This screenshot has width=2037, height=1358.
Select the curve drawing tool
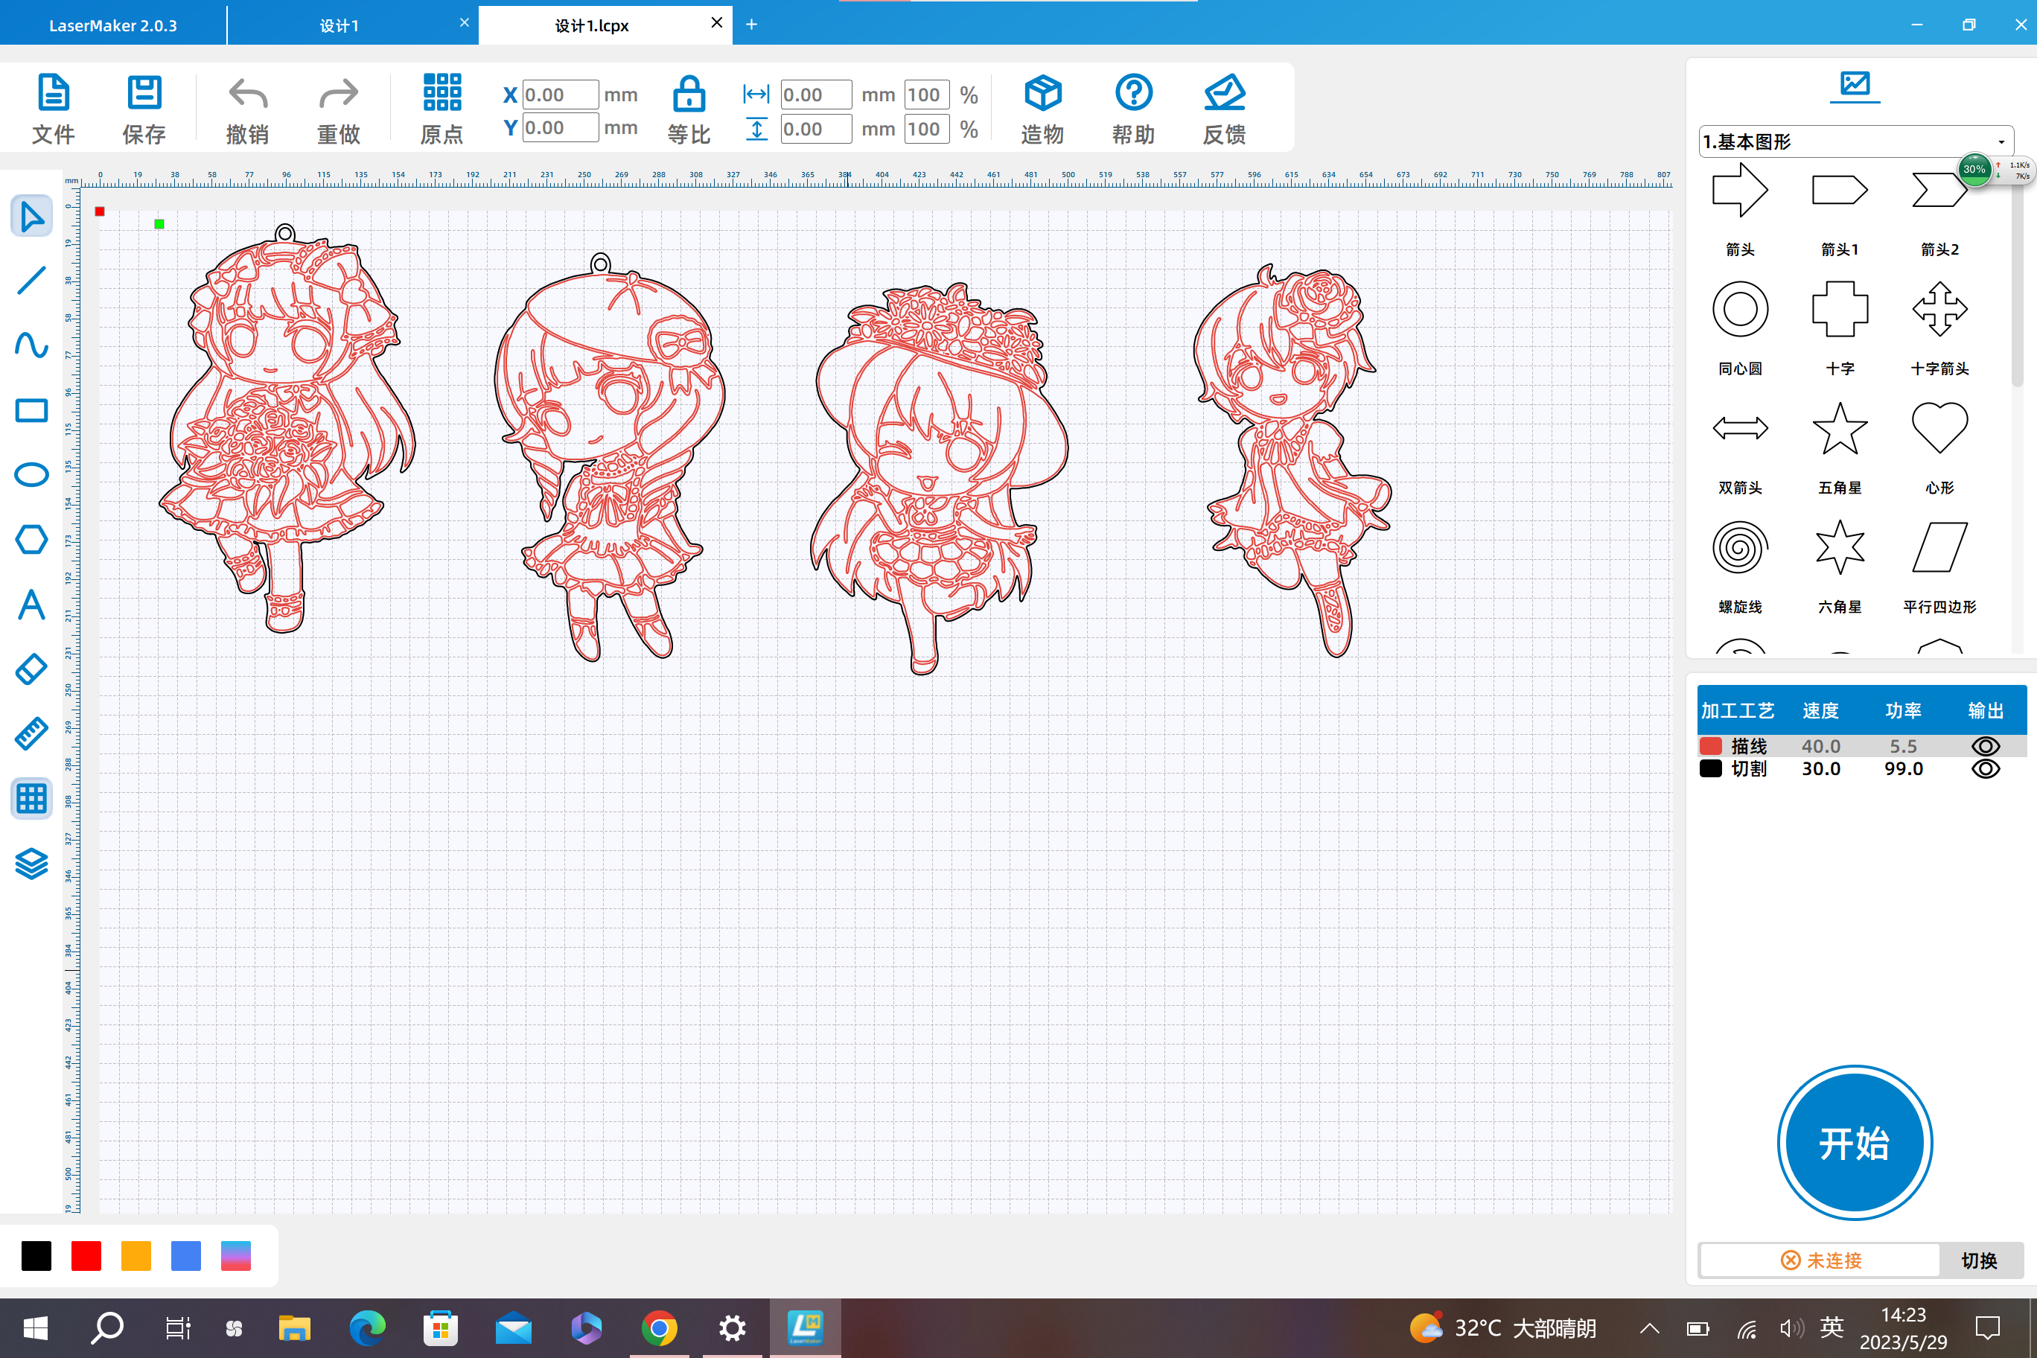tap(32, 345)
